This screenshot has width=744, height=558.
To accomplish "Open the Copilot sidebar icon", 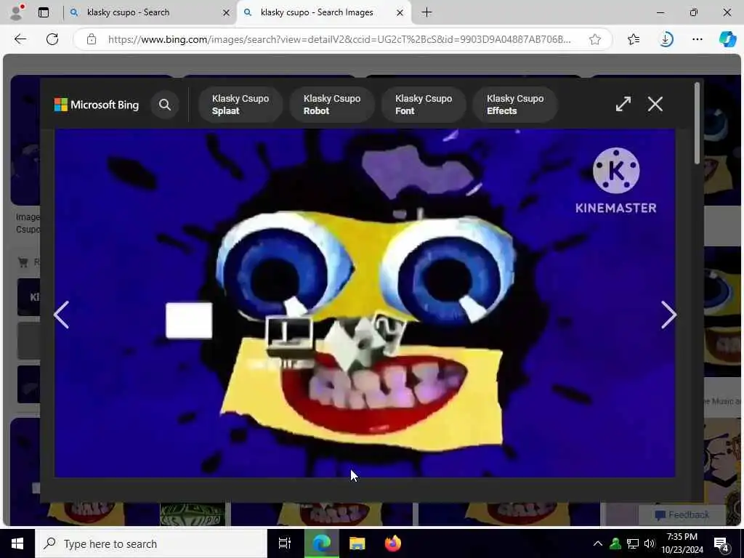I will [x=727, y=39].
